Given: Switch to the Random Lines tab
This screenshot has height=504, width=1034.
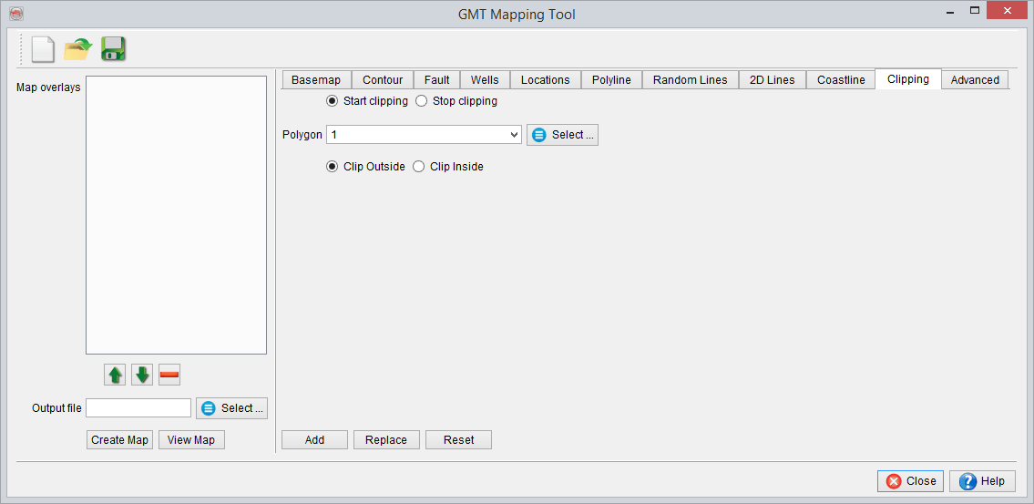Looking at the screenshot, I should click(690, 80).
